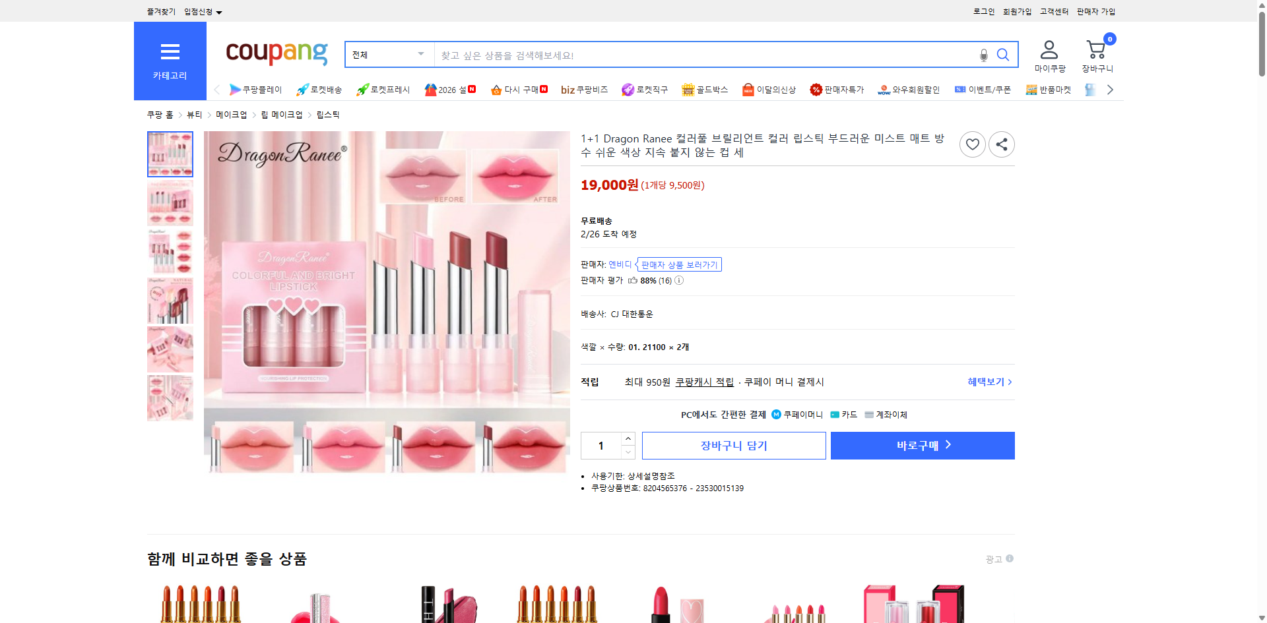Click the voice search microphone icon
1267x623 pixels.
click(983, 55)
